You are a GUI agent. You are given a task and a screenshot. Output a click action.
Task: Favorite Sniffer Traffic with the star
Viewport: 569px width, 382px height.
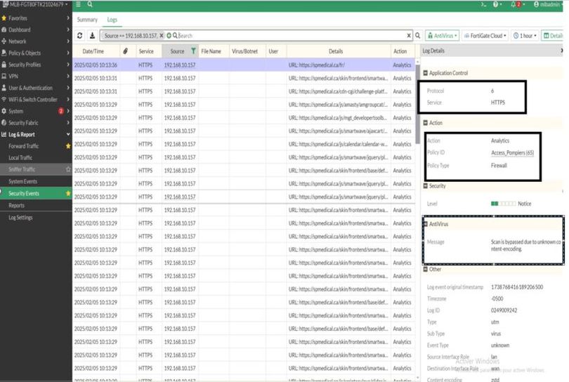[x=68, y=169]
